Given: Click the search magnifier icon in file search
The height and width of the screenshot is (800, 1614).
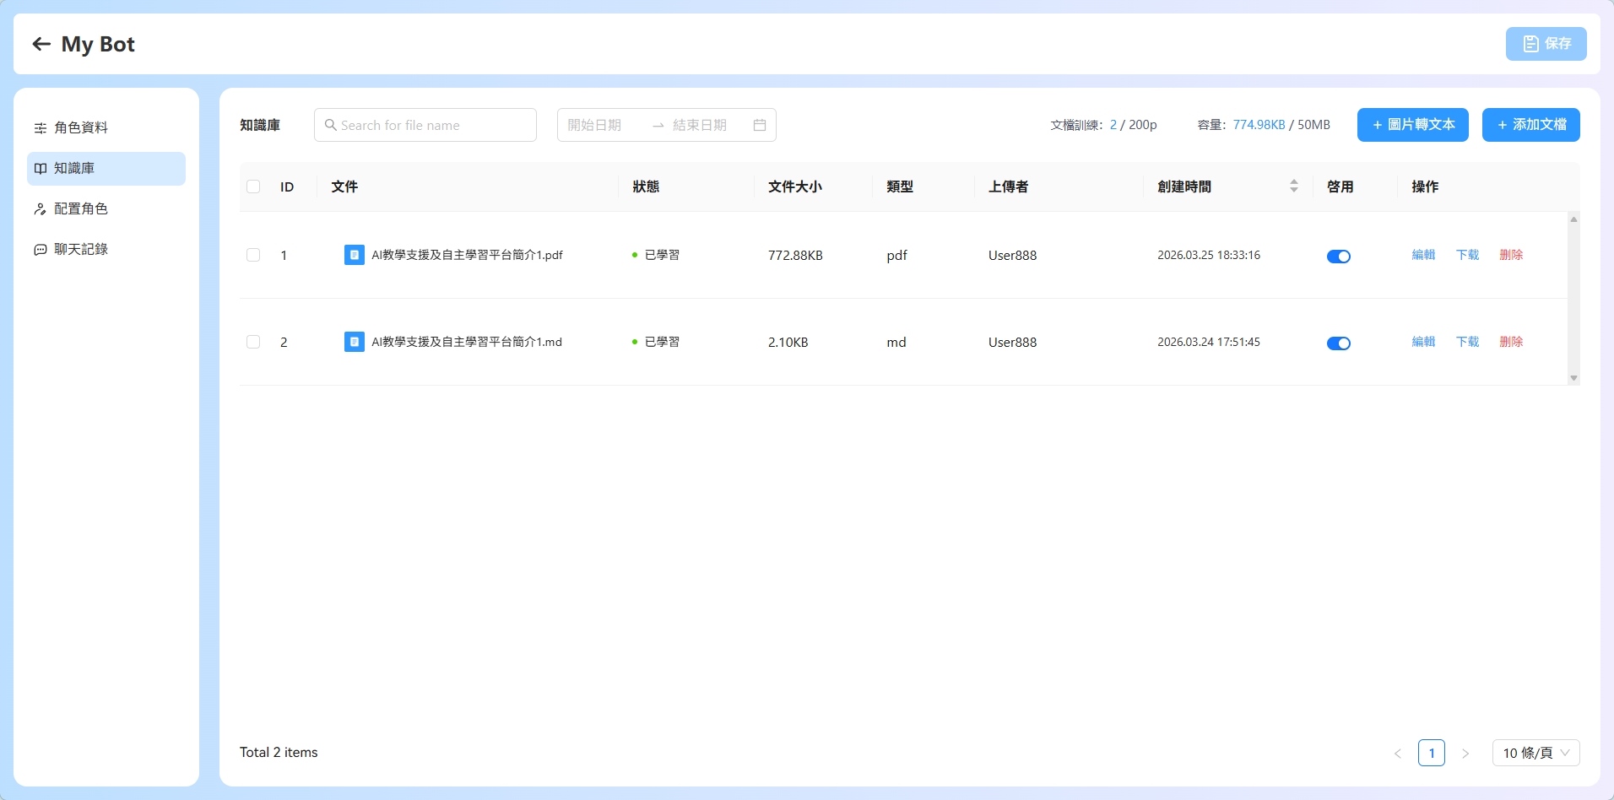Looking at the screenshot, I should [x=331, y=125].
